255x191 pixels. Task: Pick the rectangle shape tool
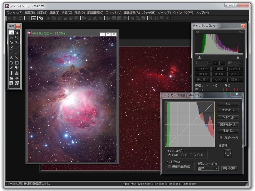[17, 63]
